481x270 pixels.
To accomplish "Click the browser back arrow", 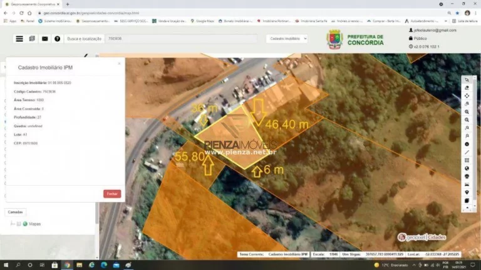I will pyautogui.click(x=5, y=13).
